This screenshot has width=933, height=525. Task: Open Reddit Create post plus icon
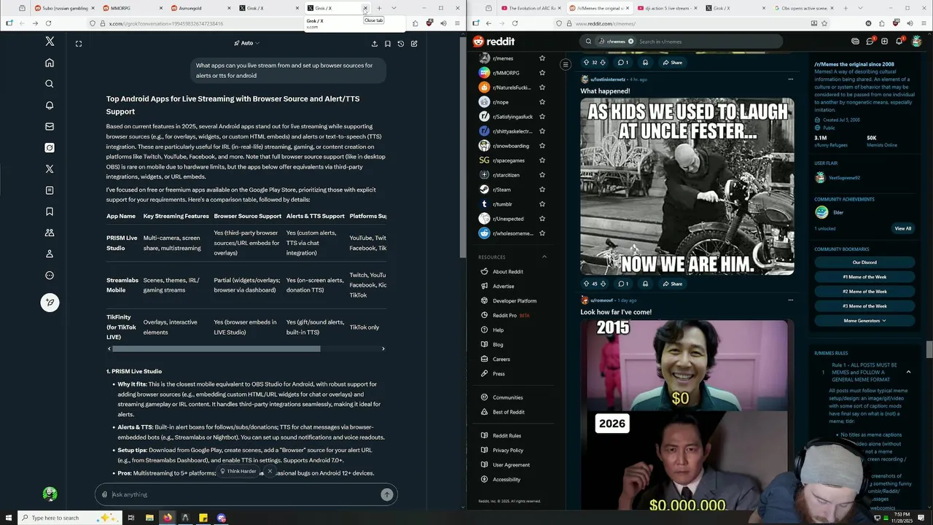tap(884, 42)
